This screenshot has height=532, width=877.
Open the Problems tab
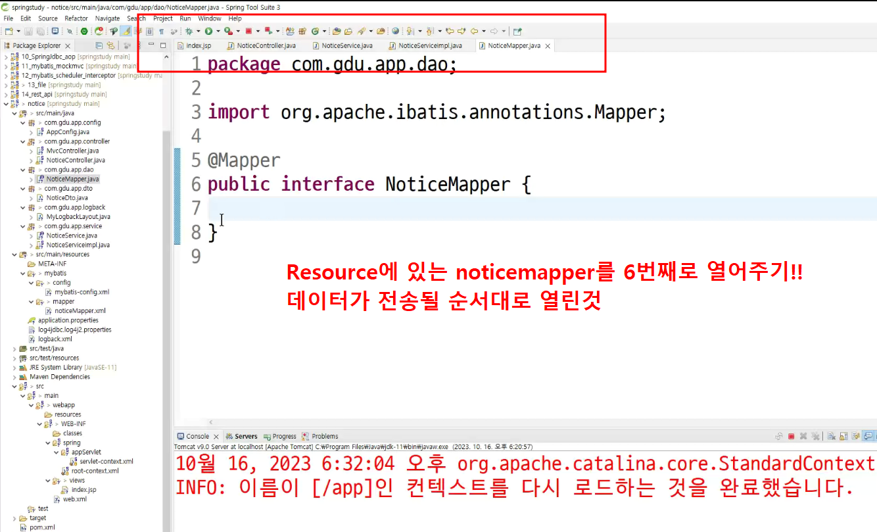click(320, 436)
